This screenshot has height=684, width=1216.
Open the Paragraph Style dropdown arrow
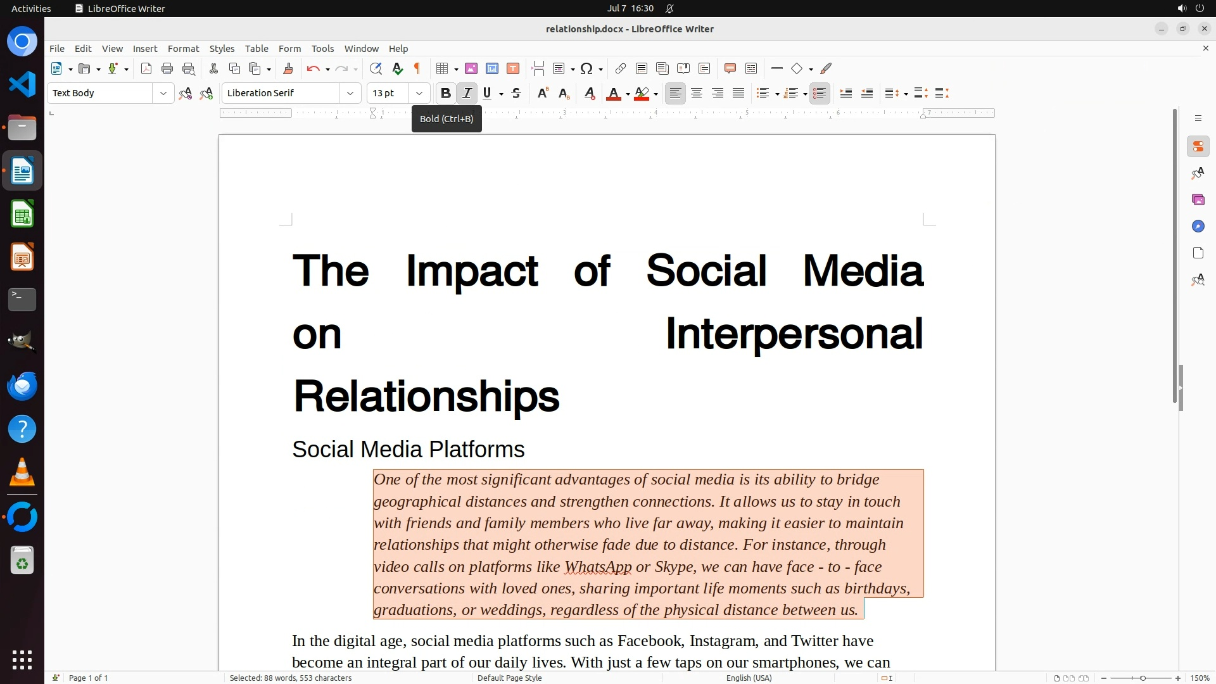[x=163, y=93]
